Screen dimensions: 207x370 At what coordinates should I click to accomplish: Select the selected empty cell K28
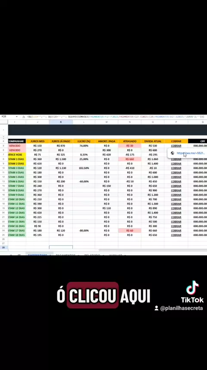pos(61,247)
